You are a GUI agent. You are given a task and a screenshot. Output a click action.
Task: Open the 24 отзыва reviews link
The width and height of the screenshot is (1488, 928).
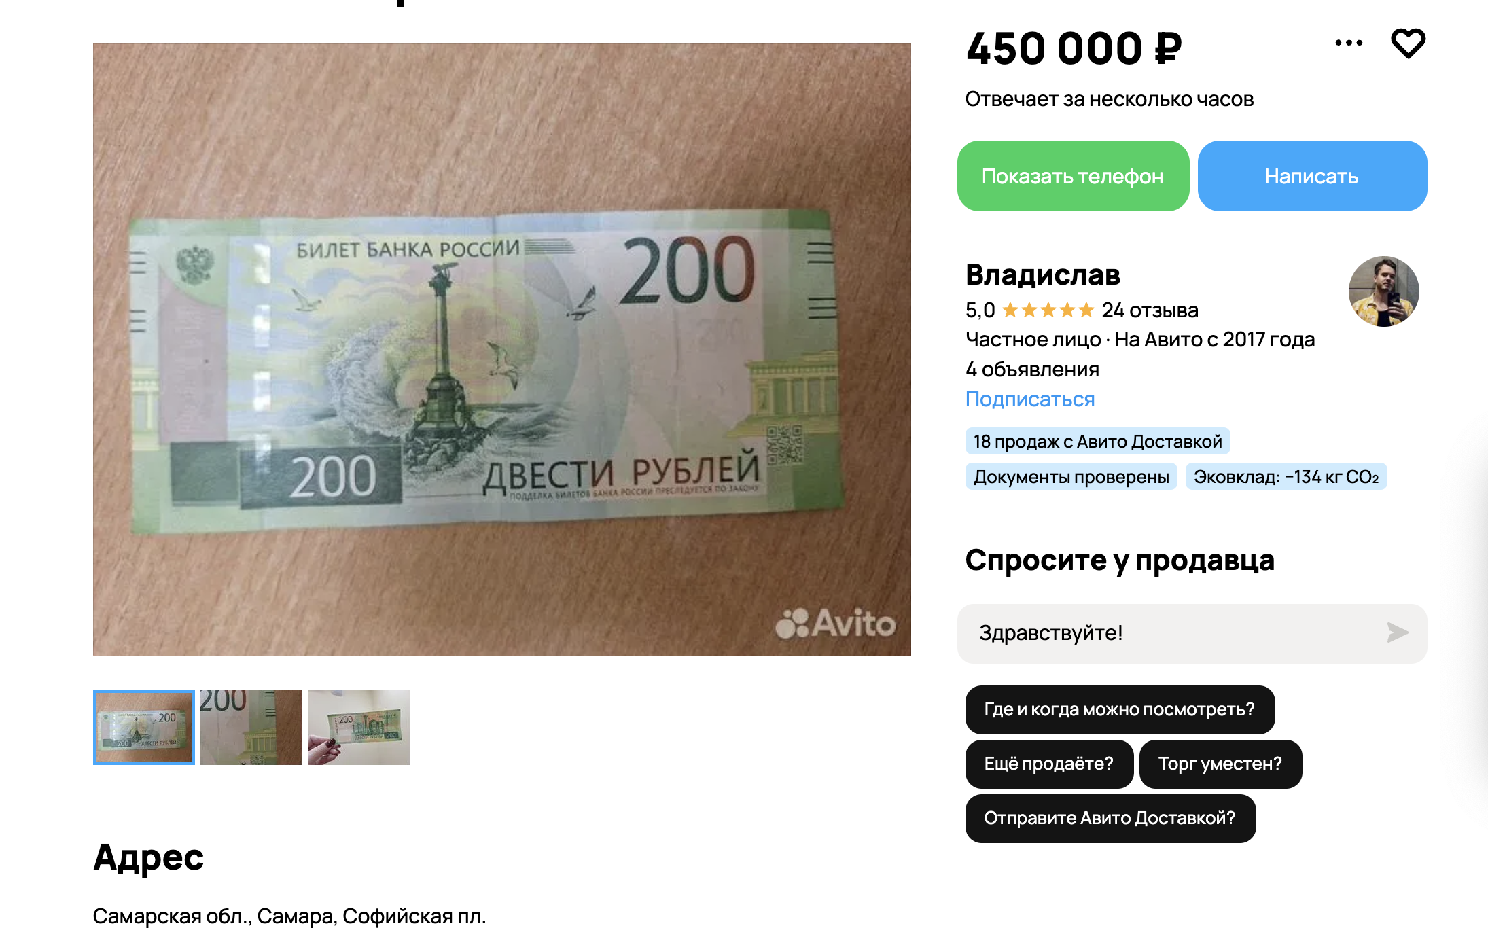click(x=1150, y=310)
